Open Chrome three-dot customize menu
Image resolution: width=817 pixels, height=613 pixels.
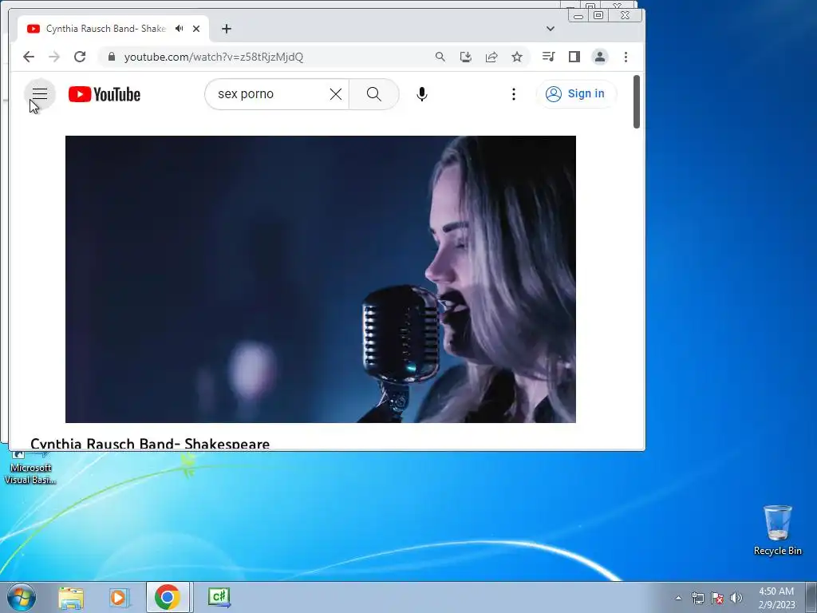click(x=626, y=57)
